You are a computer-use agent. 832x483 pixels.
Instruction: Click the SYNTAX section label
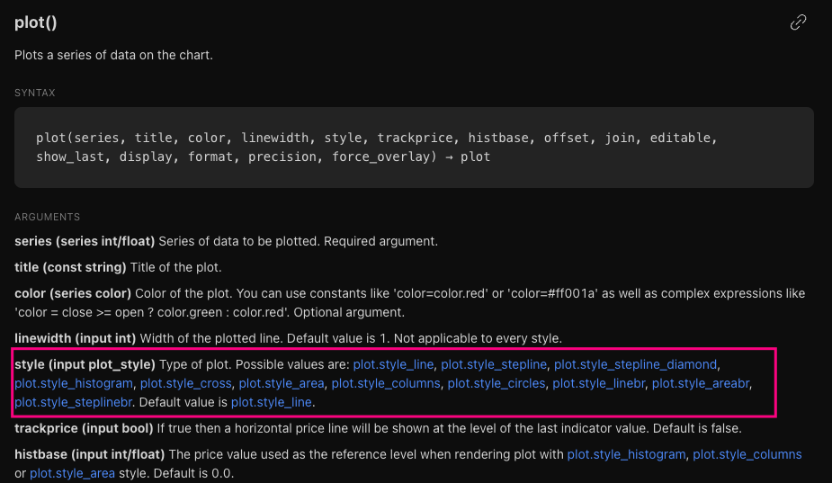(35, 93)
